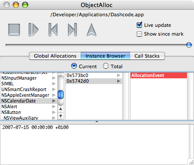Screen dimensions: 194x165
Task: Click the blue timeline slider knob
Action: tap(189, 45)
